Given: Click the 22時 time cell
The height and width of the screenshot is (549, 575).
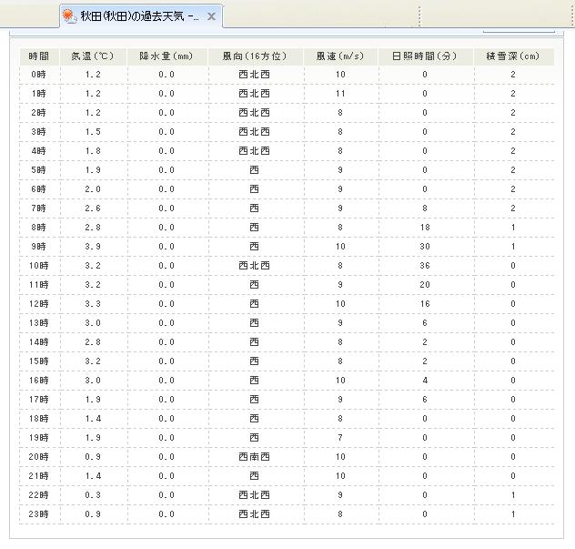Looking at the screenshot, I should (x=38, y=494).
